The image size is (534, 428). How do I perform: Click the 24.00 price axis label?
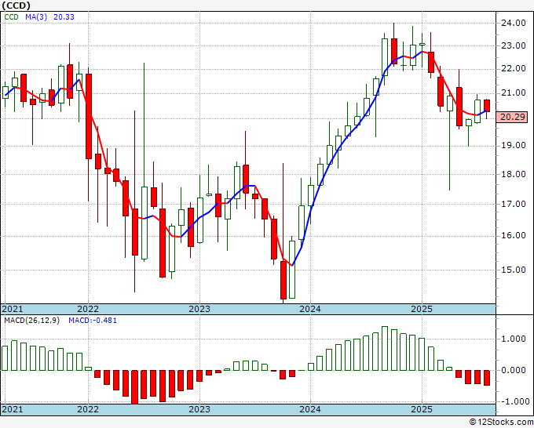pyautogui.click(x=514, y=23)
